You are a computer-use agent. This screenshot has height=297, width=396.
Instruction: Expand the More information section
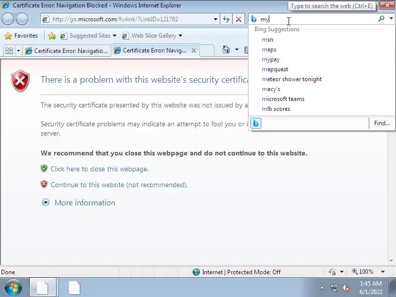(x=46, y=202)
